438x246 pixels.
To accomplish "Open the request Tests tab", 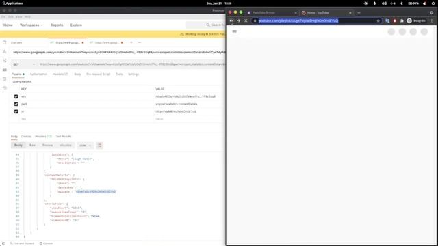I will click(x=119, y=74).
